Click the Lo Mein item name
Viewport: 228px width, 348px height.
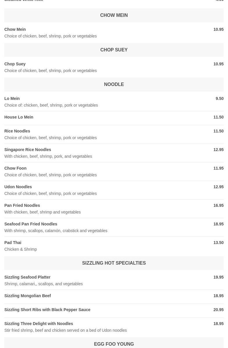12,98
